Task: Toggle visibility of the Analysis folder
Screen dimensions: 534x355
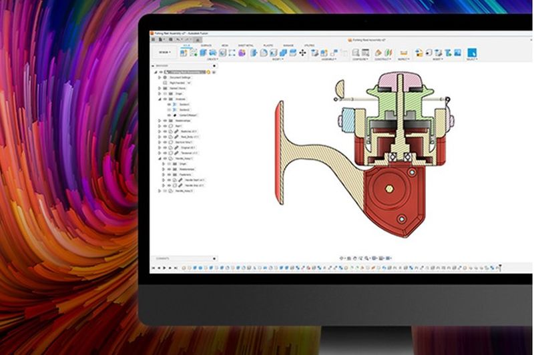Action: tap(165, 99)
